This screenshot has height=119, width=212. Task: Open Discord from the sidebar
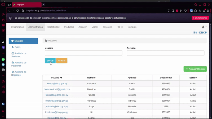point(3,70)
